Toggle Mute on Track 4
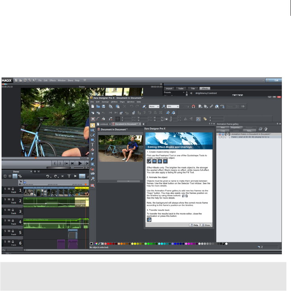 [x=9, y=220]
